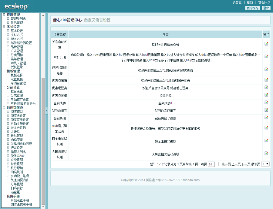Screen dimensions: 273x209
Task: Open 记事本 from the top bar
Action: (237, 2)
